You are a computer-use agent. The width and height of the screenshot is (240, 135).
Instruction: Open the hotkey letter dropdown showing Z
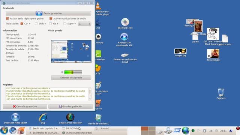pyautogui.click(x=84, y=24)
